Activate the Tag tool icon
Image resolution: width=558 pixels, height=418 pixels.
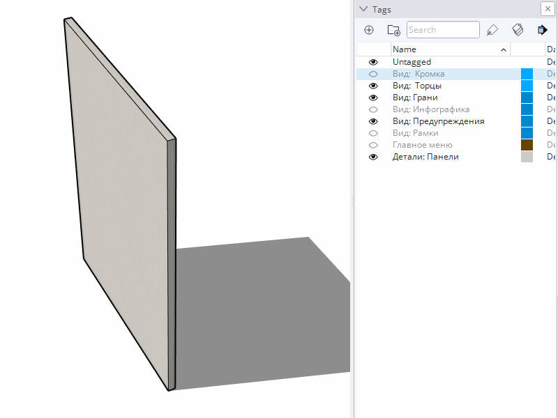point(492,30)
